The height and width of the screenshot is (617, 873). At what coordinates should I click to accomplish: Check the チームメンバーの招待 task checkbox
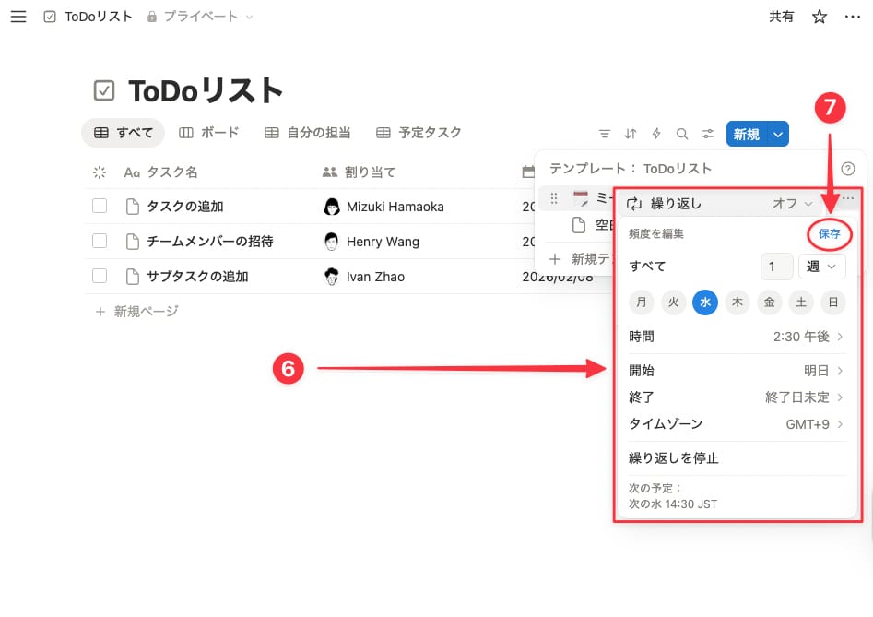100,241
